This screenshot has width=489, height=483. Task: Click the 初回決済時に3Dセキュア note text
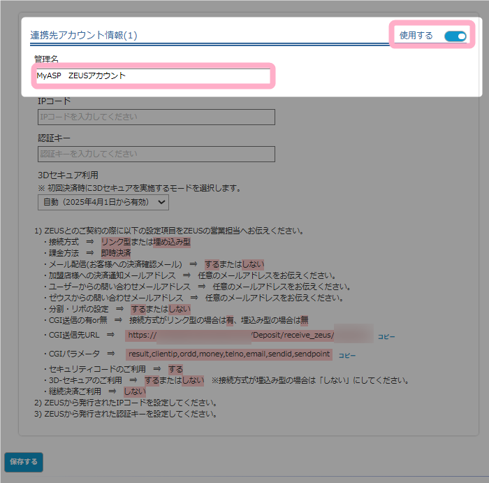[140, 188]
